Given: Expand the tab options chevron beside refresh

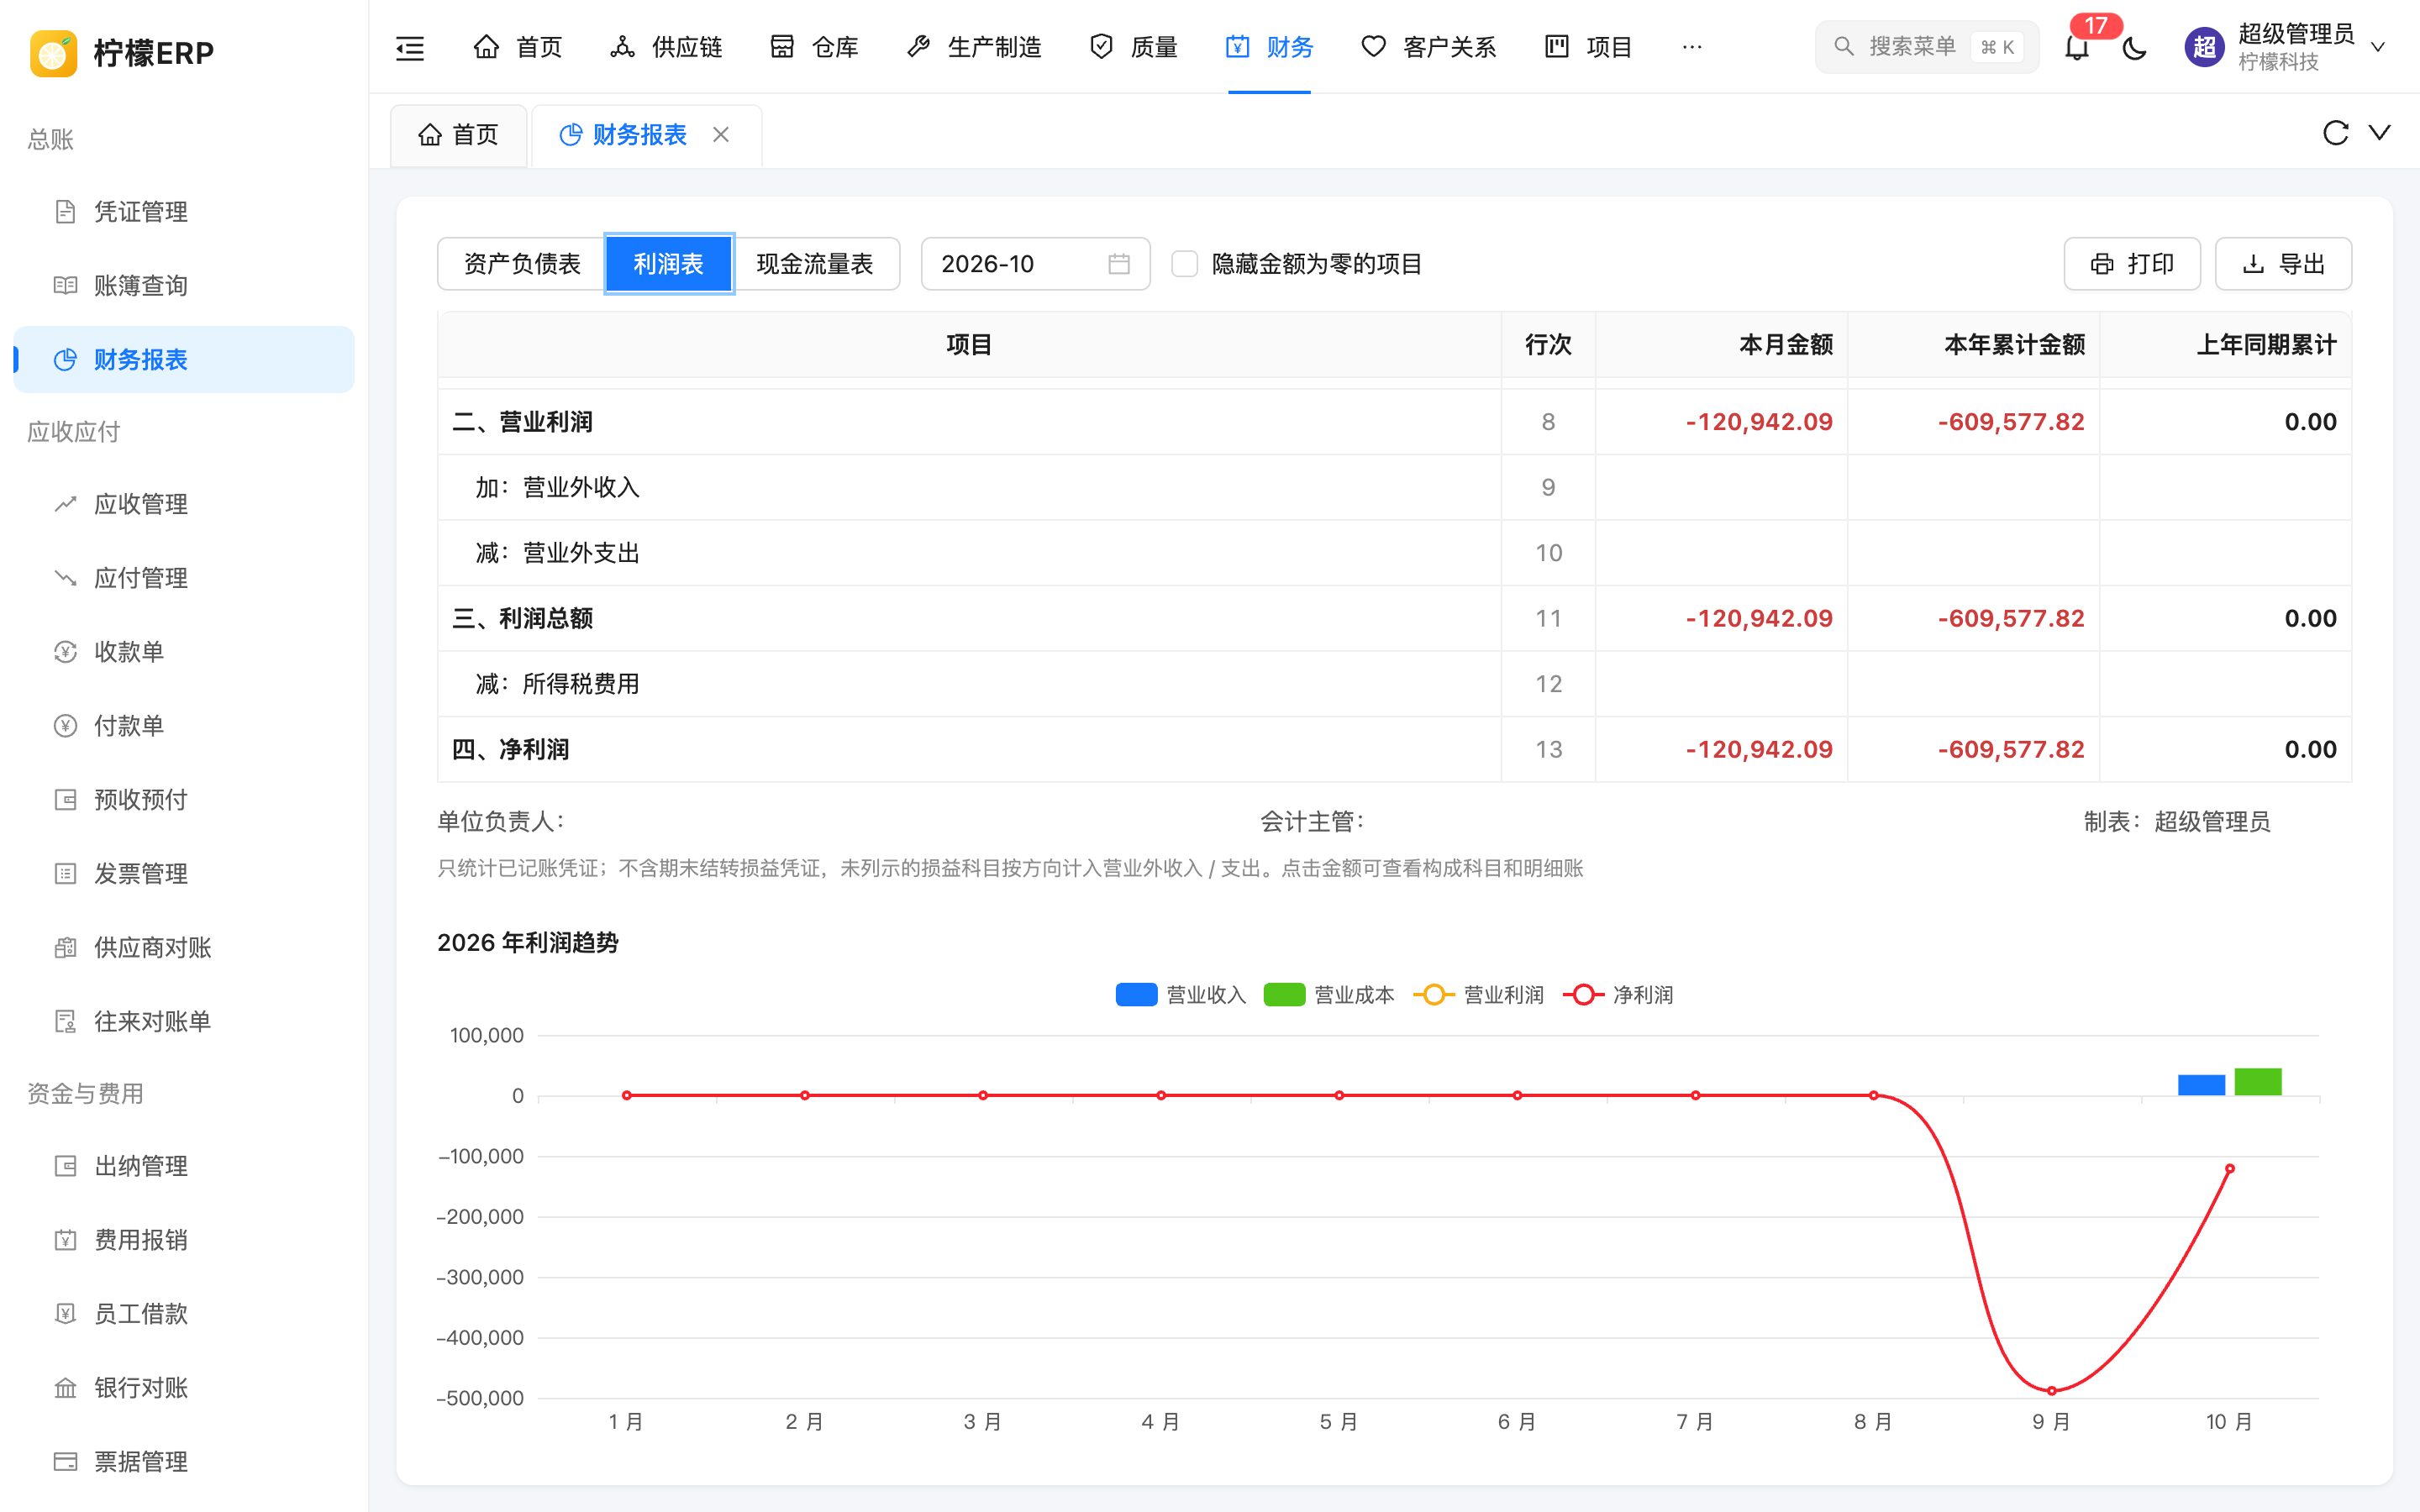Looking at the screenshot, I should tap(2380, 133).
